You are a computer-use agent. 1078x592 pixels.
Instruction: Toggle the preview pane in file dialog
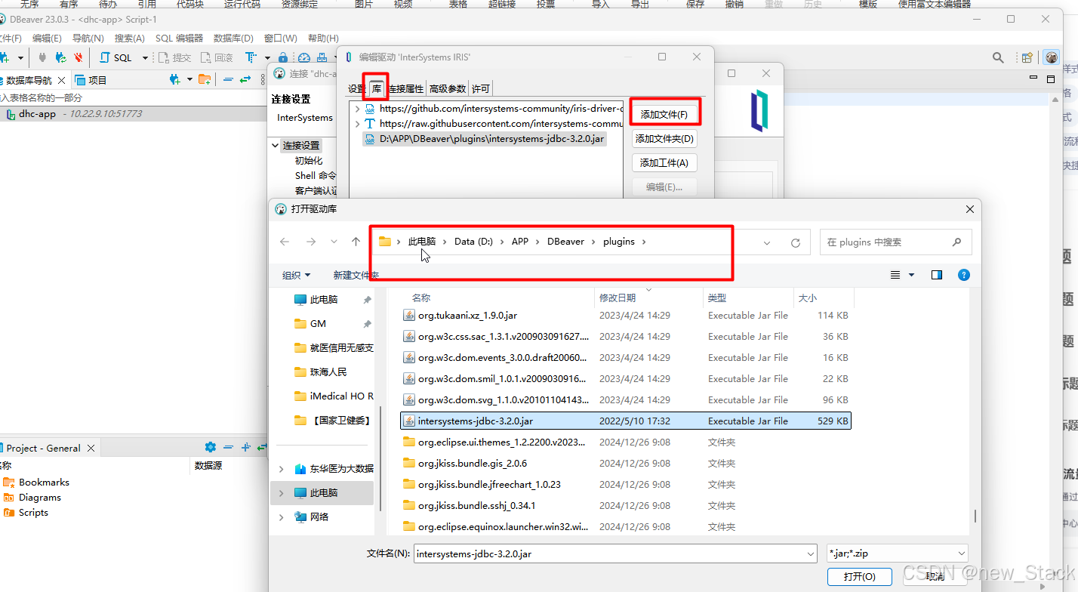coord(937,275)
